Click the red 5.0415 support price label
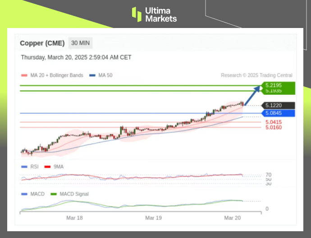The height and width of the screenshot is (238, 311). pos(274,122)
